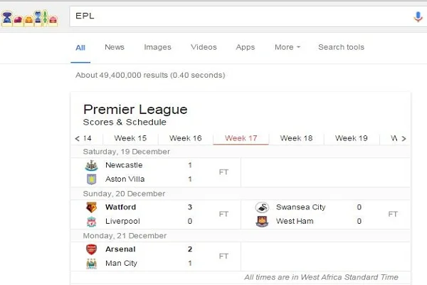Open the Premier League heading link
427x285 pixels.
(x=135, y=109)
